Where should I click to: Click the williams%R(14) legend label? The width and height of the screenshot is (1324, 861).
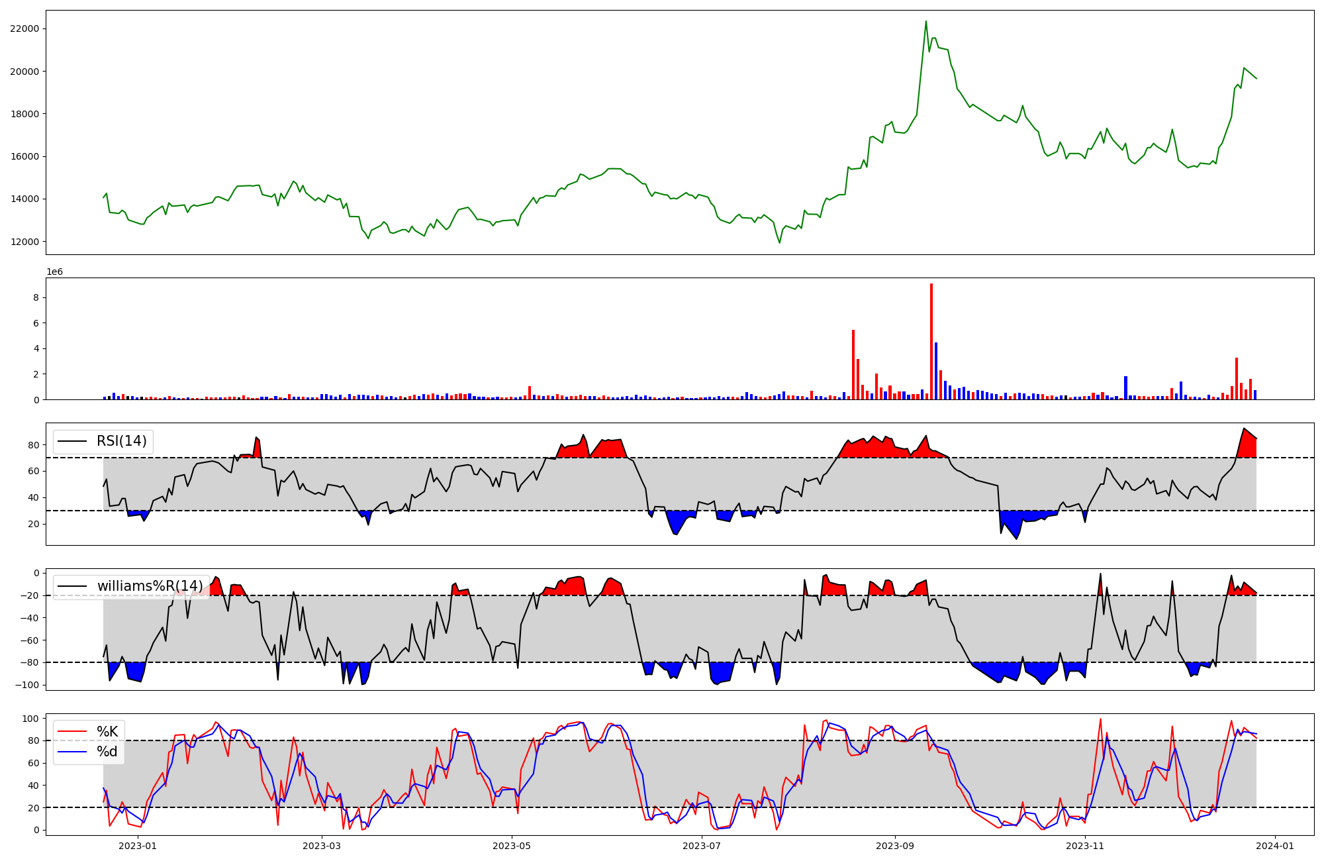tap(150, 586)
